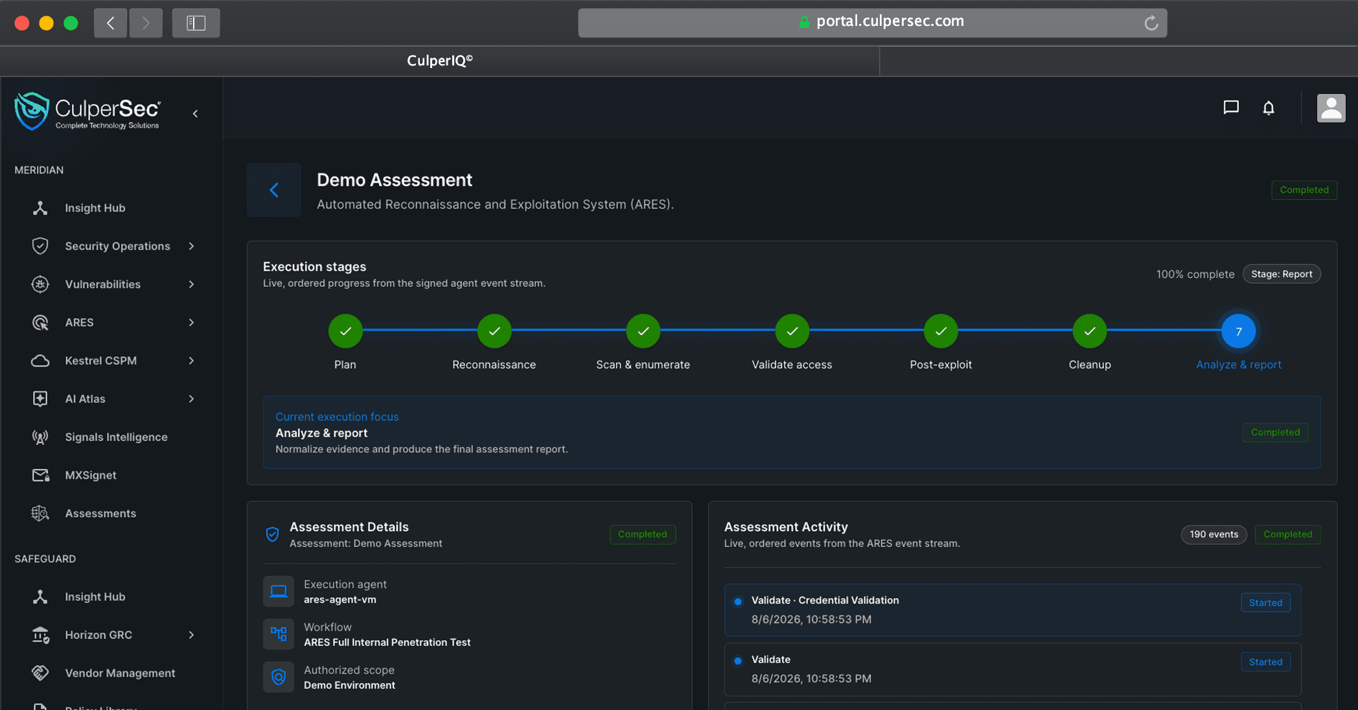This screenshot has height=710, width=1358.
Task: Click the Kestrel CSPM cloud icon
Action: coord(40,361)
